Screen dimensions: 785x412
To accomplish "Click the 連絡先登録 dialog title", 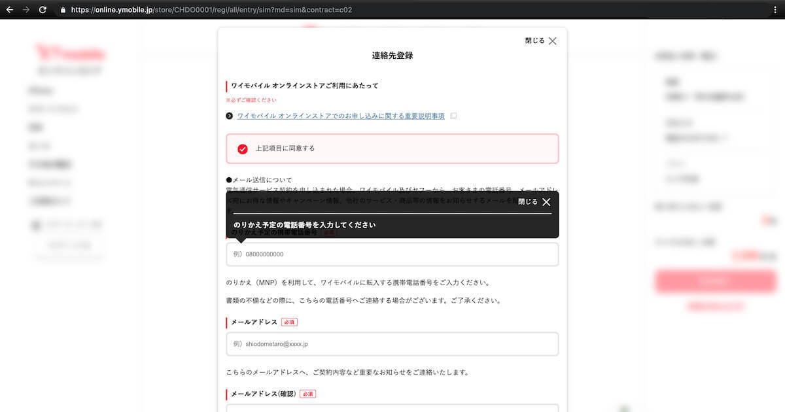I will click(x=392, y=56).
